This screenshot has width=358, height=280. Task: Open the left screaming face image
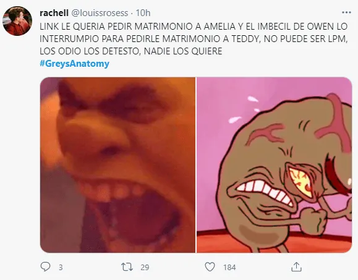pos(117,165)
